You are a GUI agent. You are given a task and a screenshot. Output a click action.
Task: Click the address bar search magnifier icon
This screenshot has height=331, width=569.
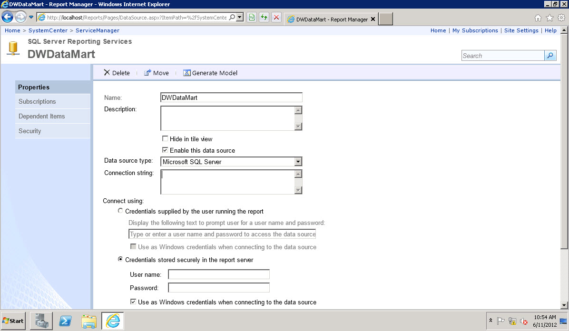click(232, 17)
